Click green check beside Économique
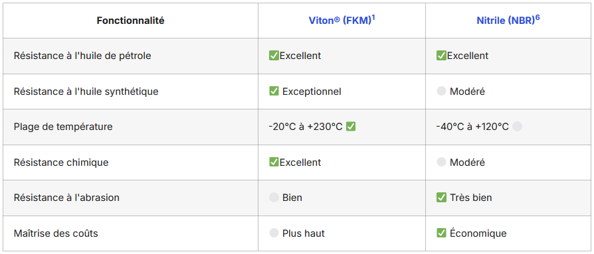Screen dimensions: 594x254 pos(441,233)
